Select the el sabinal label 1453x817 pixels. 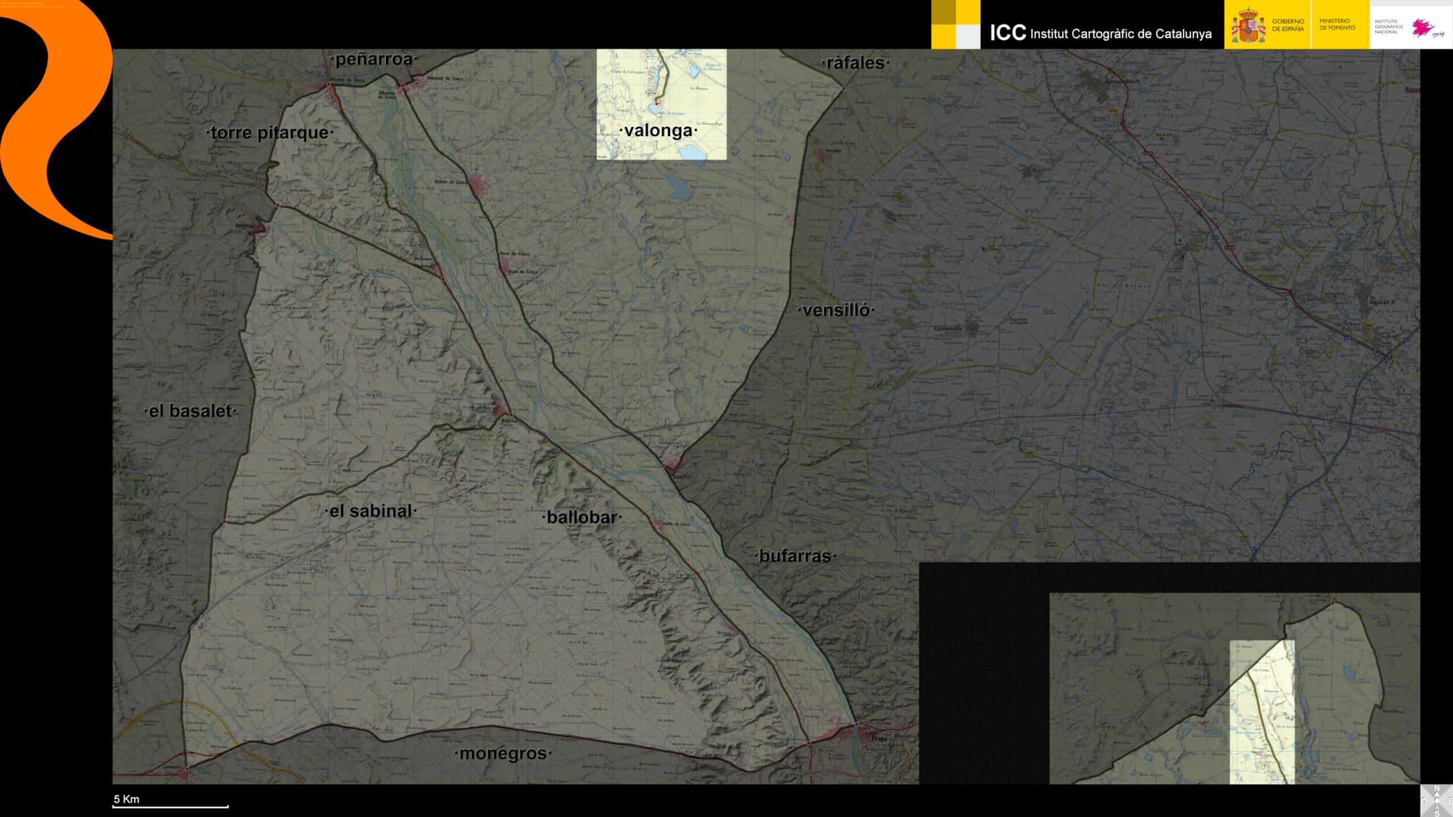tap(371, 511)
